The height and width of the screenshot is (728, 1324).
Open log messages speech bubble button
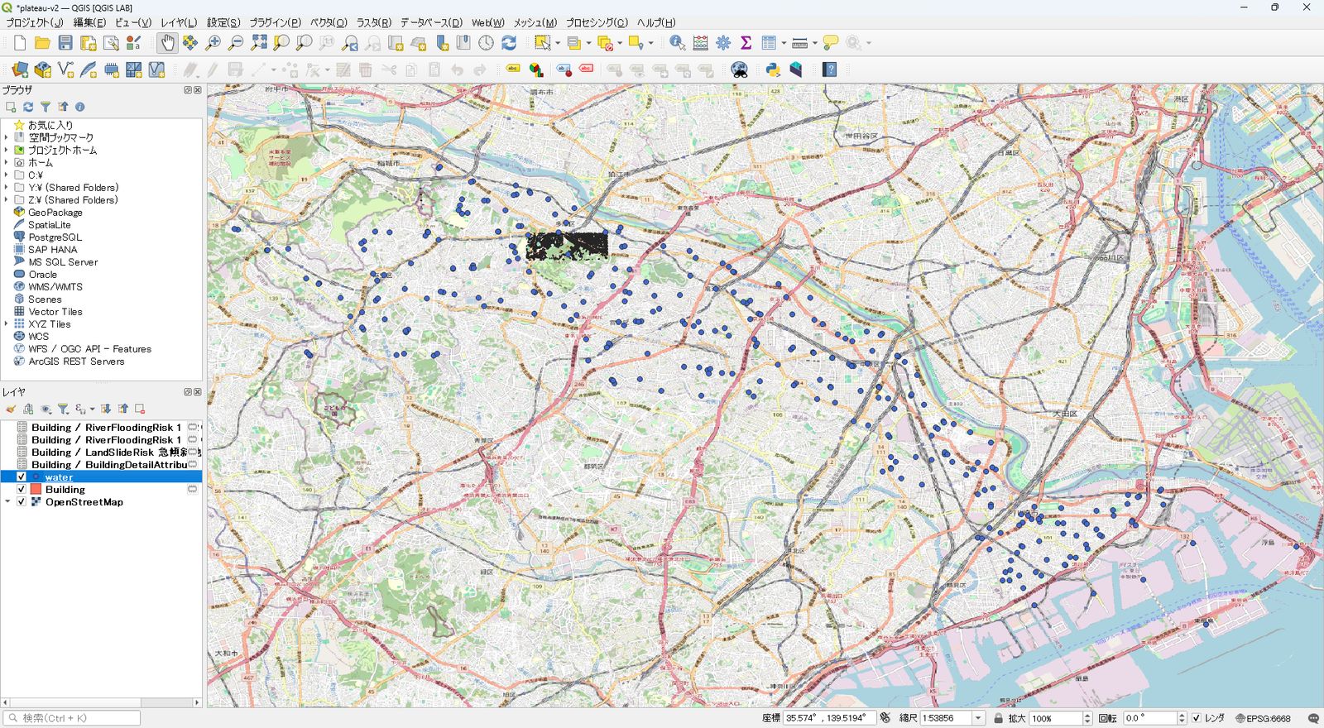pyautogui.click(x=1313, y=718)
